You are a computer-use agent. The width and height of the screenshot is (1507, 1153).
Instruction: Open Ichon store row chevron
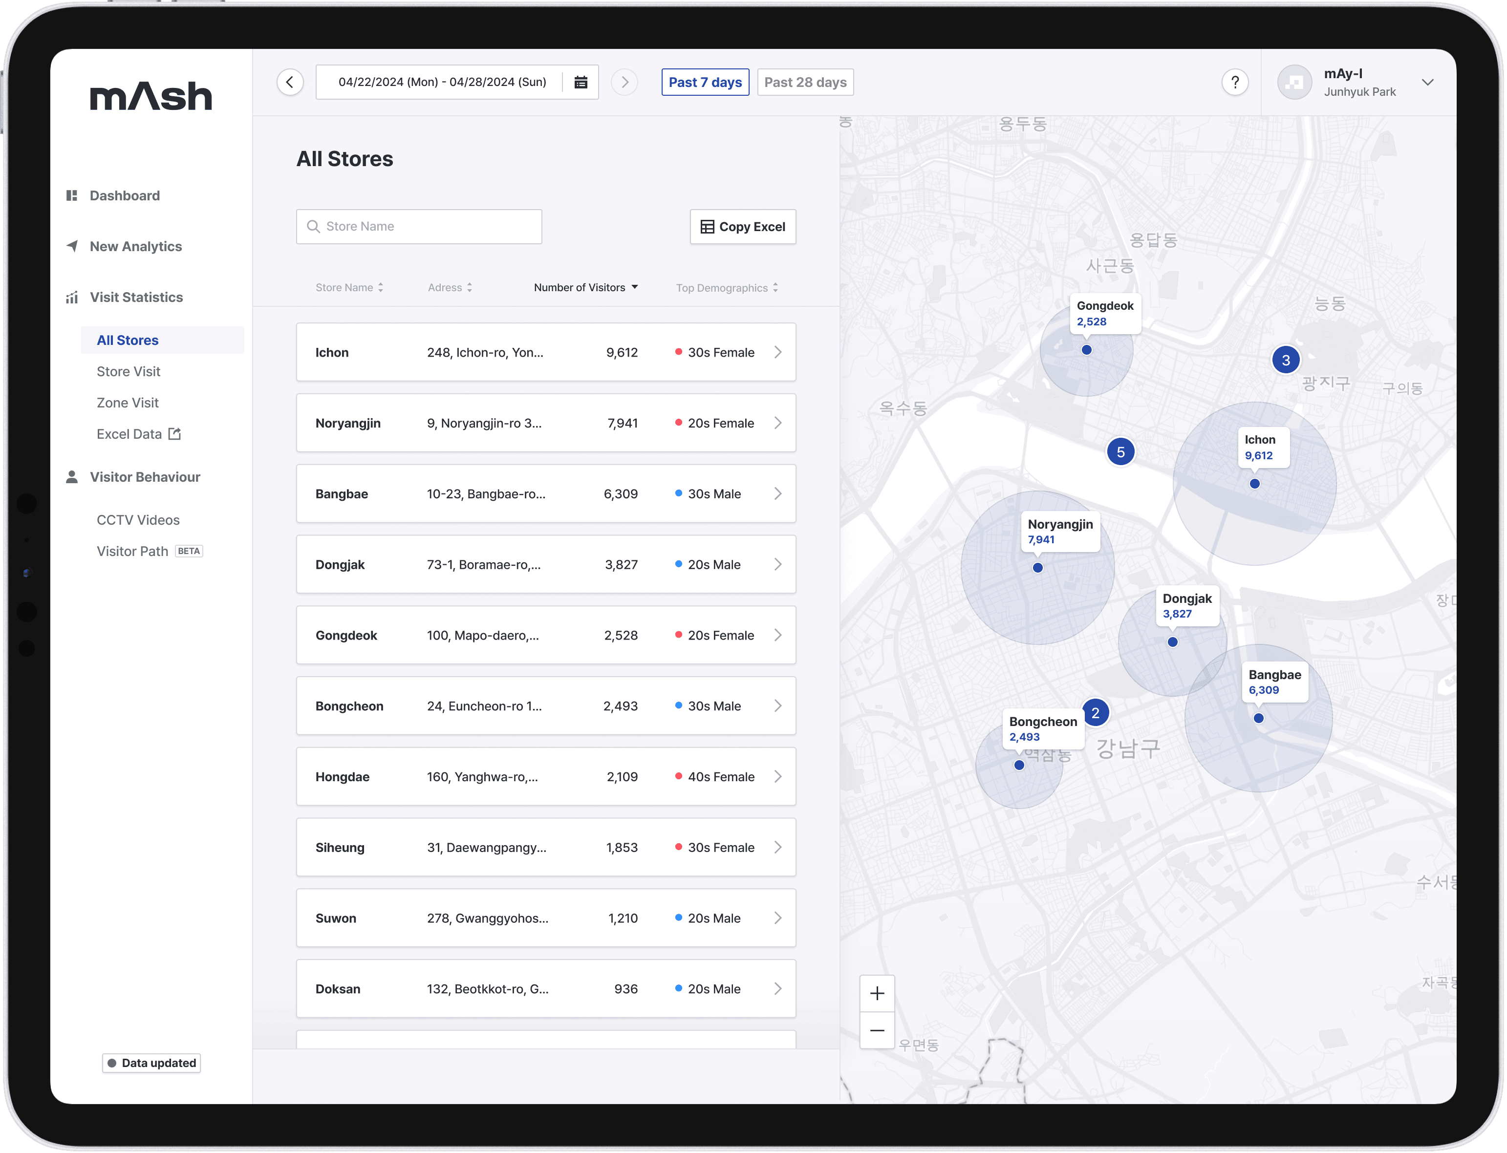tap(778, 352)
